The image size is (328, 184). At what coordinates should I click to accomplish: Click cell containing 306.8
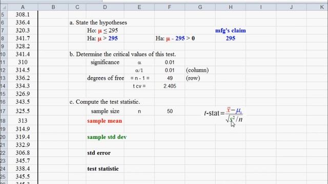tap(23, 153)
